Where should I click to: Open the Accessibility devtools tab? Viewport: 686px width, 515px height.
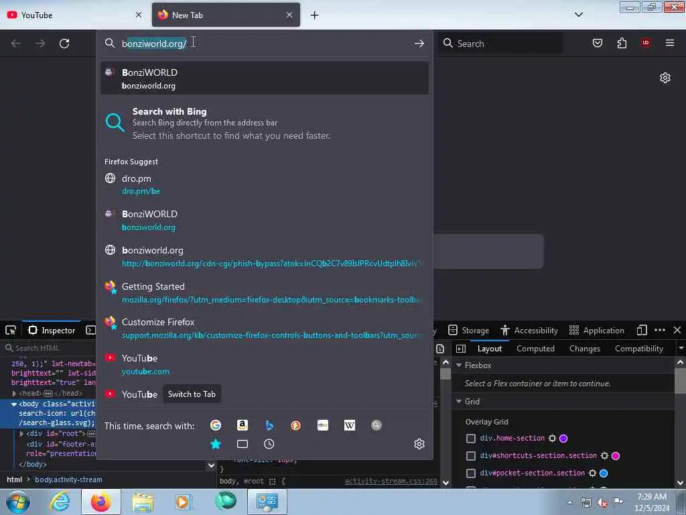pyautogui.click(x=529, y=330)
